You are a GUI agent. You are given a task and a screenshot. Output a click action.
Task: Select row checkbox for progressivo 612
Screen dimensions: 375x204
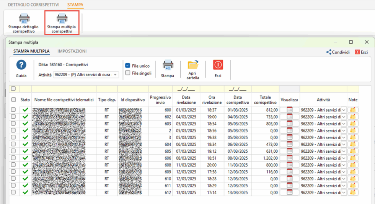pyautogui.click(x=13, y=192)
